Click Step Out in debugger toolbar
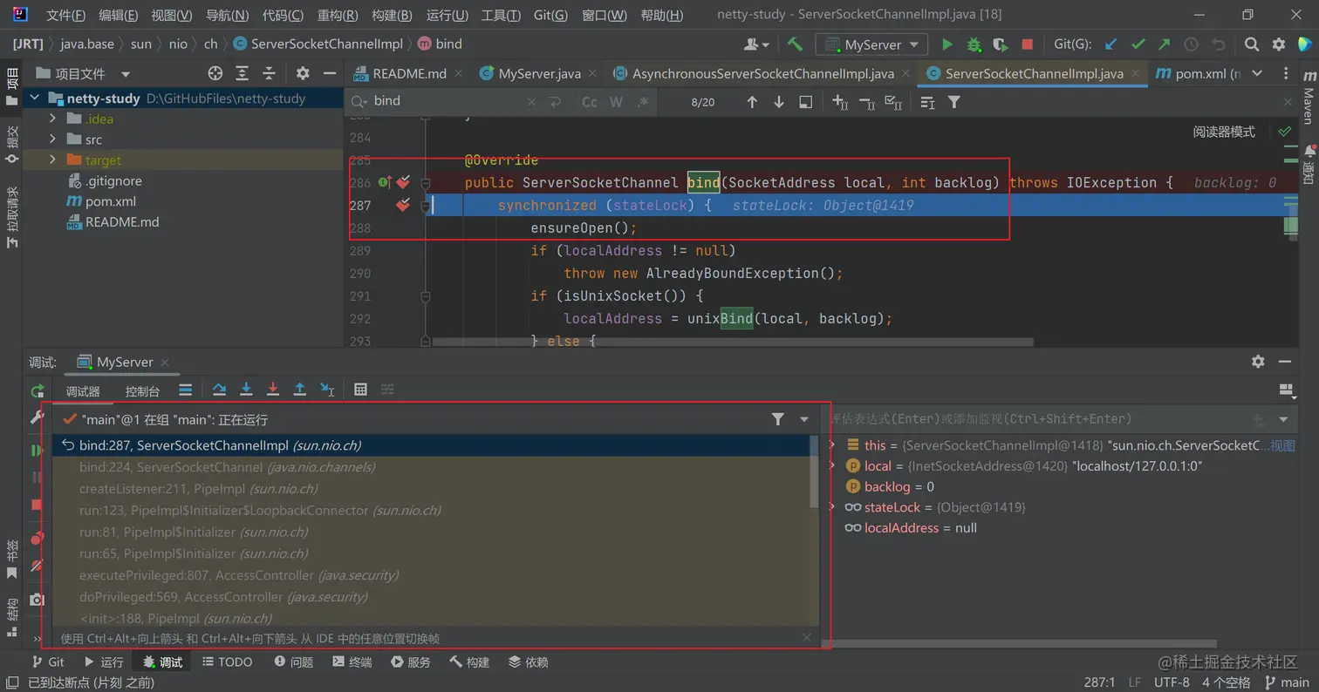Image resolution: width=1319 pixels, height=692 pixels. coord(300,390)
